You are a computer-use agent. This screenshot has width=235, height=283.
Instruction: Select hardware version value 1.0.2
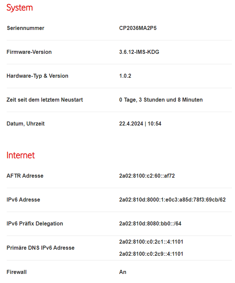pos(125,76)
